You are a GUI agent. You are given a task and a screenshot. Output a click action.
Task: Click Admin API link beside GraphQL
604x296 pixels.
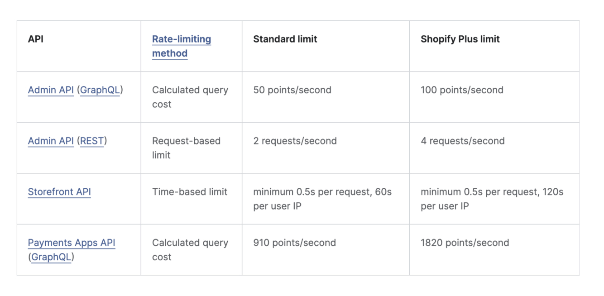pos(51,90)
